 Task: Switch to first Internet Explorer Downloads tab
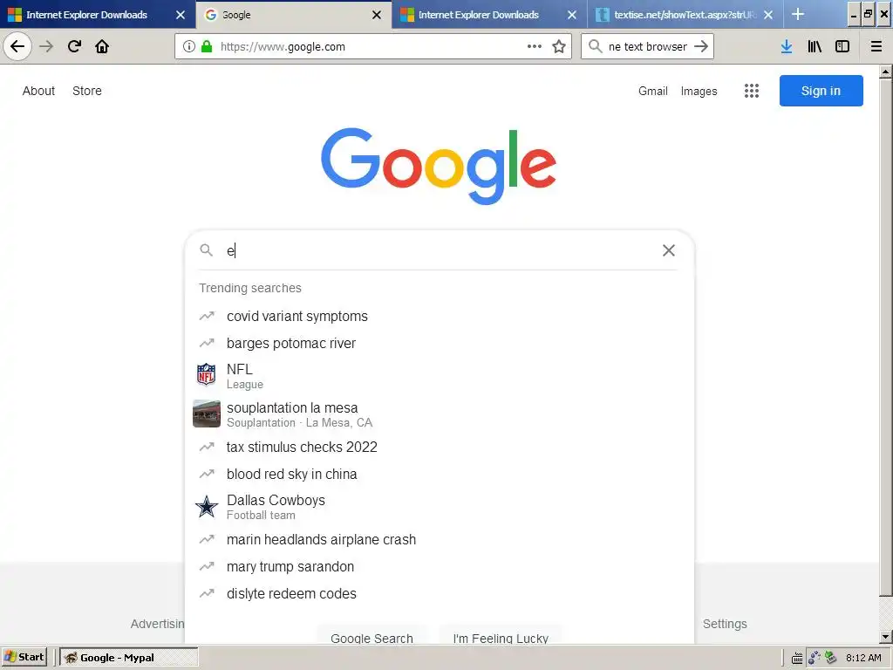98,14
